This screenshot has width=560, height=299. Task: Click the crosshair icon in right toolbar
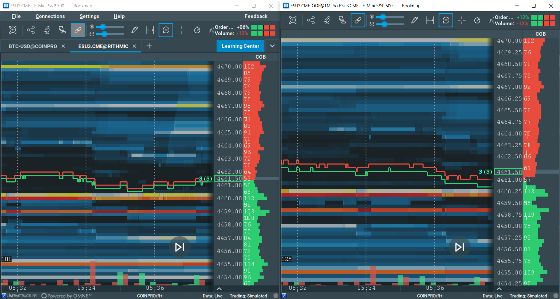462,20
